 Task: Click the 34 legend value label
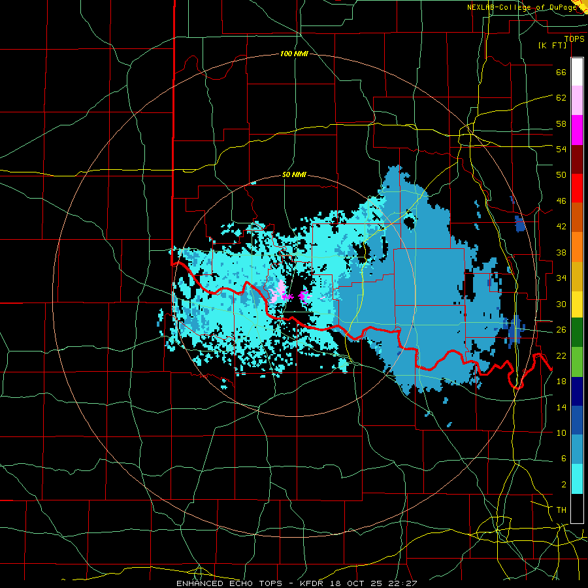(x=561, y=278)
